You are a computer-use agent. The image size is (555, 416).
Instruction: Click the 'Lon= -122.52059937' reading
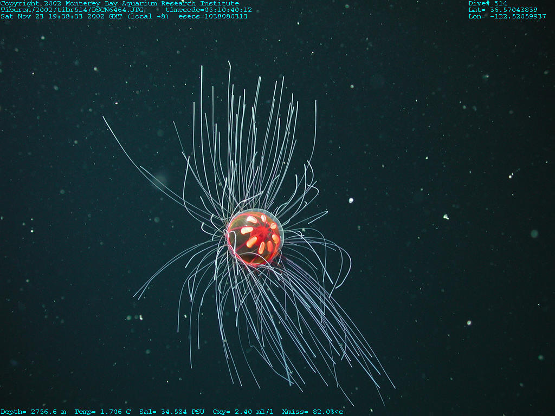[507, 16]
